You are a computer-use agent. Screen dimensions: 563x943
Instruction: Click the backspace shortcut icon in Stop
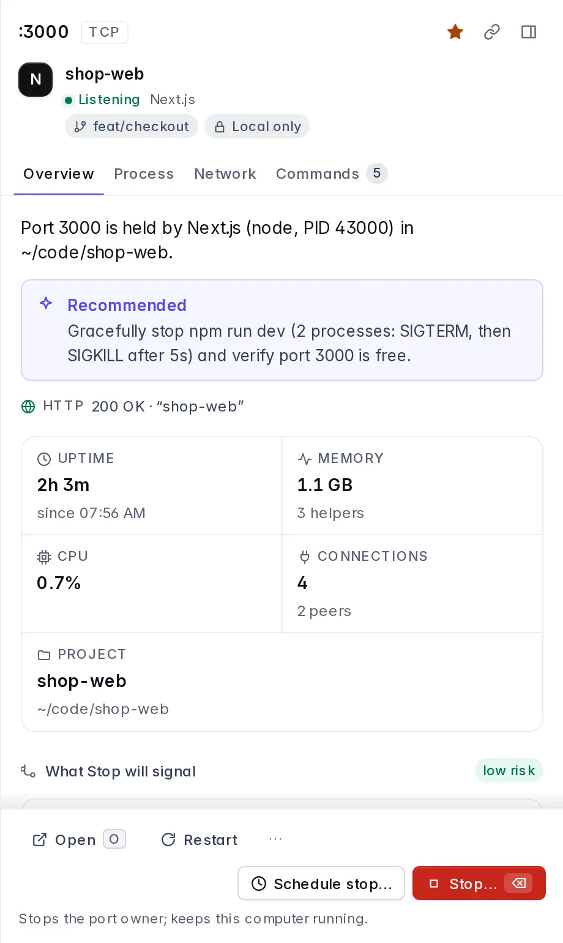(518, 883)
